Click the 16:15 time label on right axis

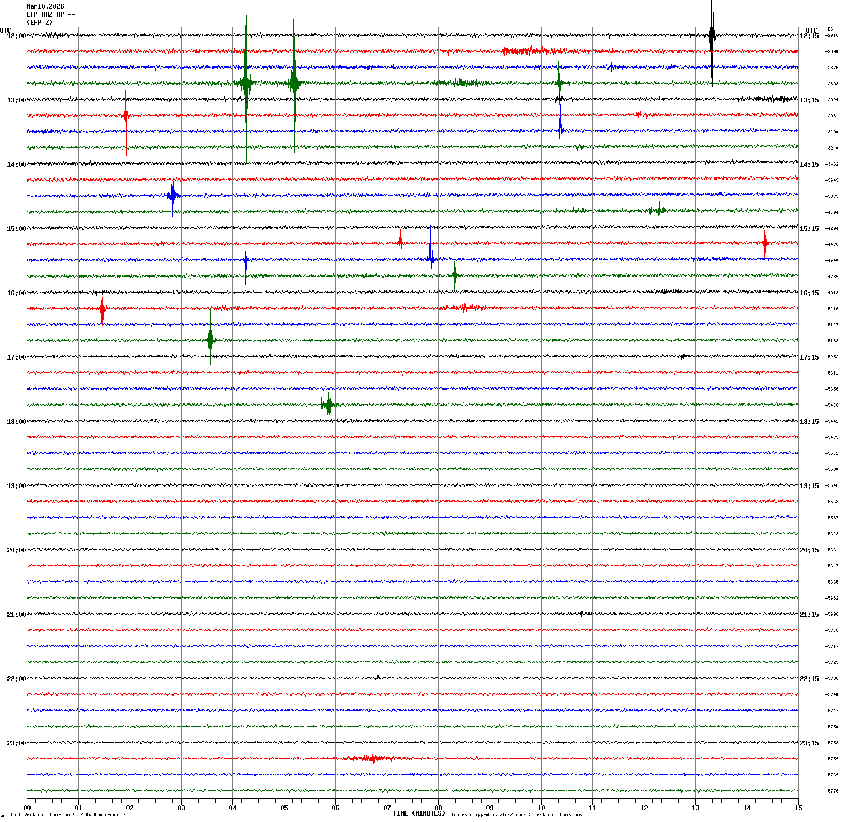click(809, 293)
